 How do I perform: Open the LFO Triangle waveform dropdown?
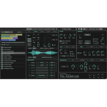point(64,56)
